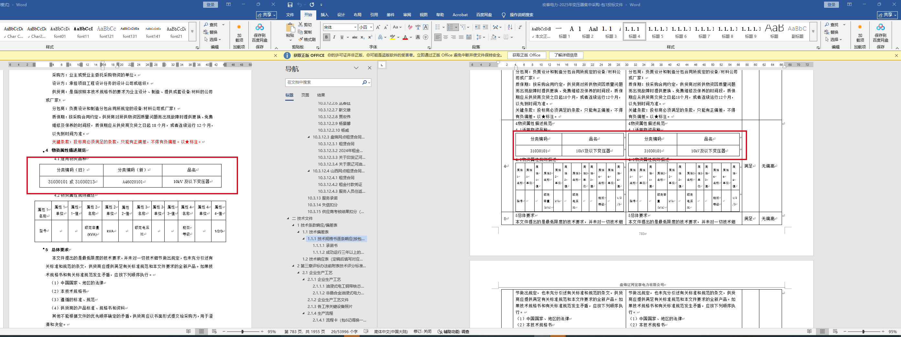
Task: Click 替换 replace in the right Word window
Action: tap(831, 32)
